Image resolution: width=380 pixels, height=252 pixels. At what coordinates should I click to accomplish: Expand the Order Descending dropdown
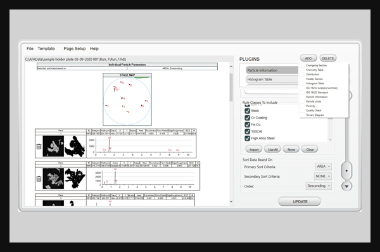[319, 186]
